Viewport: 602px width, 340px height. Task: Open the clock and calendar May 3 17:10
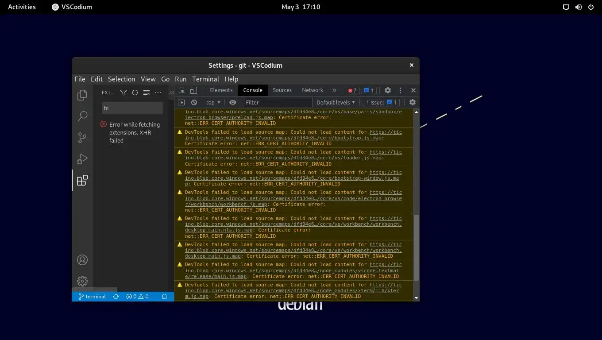coord(301,7)
